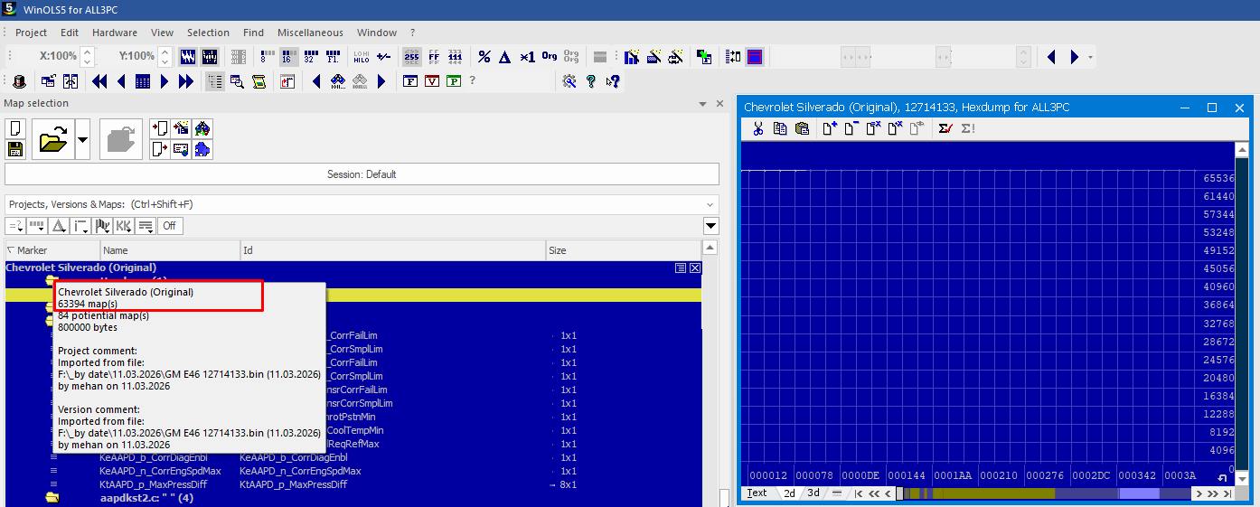The width and height of the screenshot is (1260, 507).
Task: Select KeAAPD_n_CorrEngSpdMax map row
Action: click(353, 471)
